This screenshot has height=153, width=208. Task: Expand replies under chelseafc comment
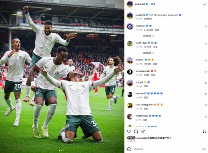[x=148, y=36]
